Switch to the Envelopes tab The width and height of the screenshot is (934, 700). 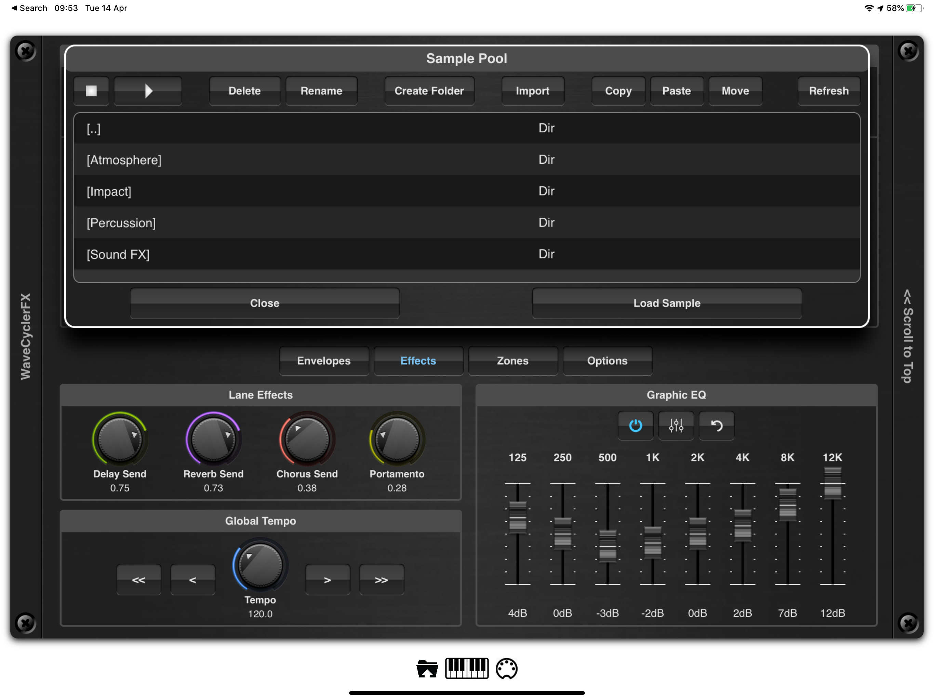coord(323,361)
